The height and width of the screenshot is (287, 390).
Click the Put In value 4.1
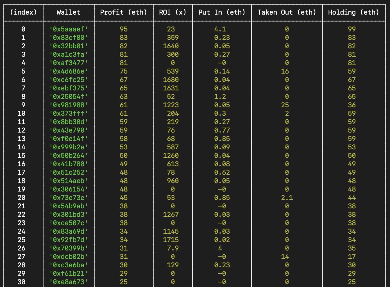tap(220, 29)
